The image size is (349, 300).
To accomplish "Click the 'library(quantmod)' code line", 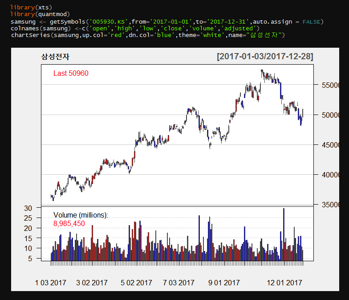I will tap(40, 14).
